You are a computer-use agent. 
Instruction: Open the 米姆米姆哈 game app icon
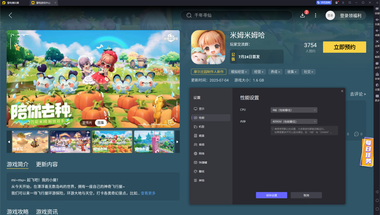208,47
